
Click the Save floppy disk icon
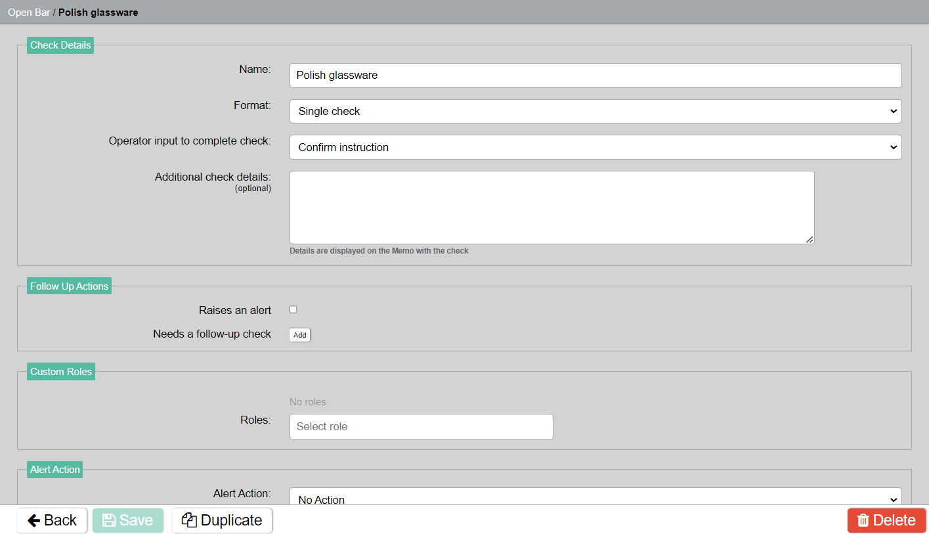point(110,520)
